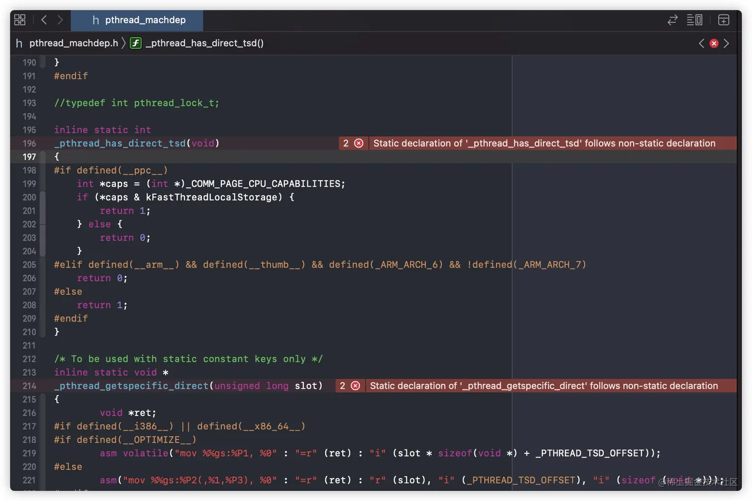
Task: Click the function symbol icon in jump bar
Action: (135, 43)
